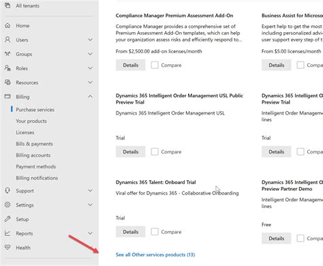Viewport: 323px width, 266px height.
Task: Click the 'Free' price label
Action: [x=266, y=224]
